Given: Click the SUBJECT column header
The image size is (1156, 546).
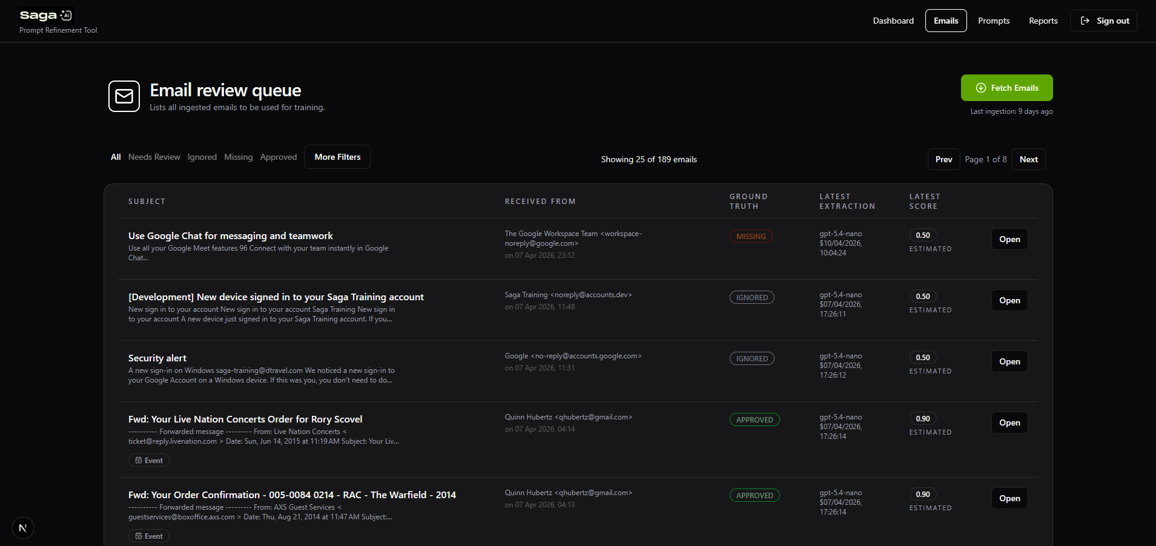Looking at the screenshot, I should (x=147, y=202).
